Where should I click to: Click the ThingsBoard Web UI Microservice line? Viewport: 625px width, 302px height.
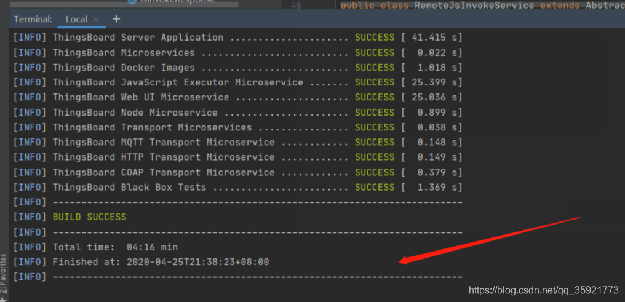pos(237,98)
